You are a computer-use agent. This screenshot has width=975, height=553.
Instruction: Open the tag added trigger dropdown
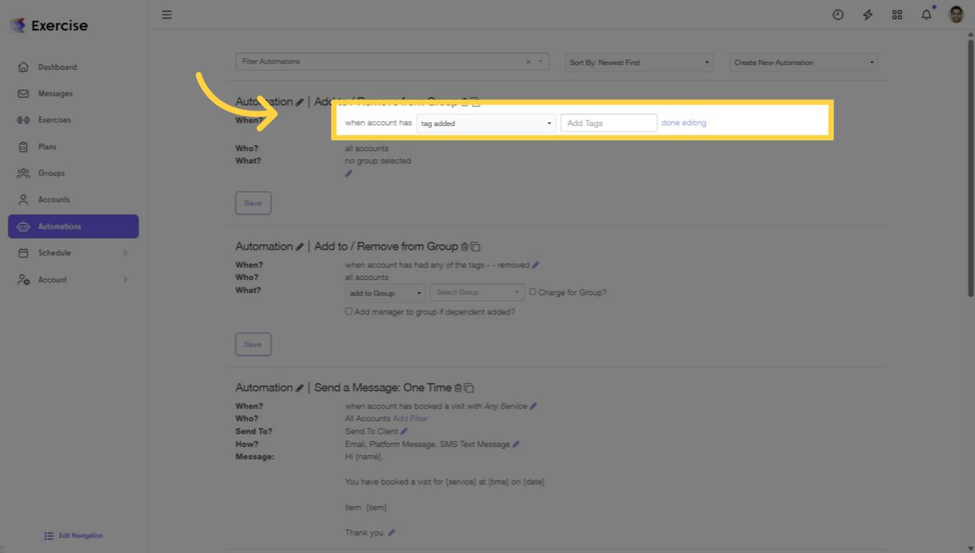(x=485, y=123)
